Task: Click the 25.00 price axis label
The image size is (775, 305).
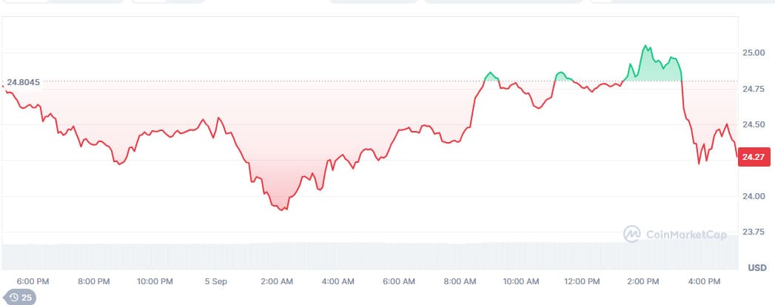Action: [754, 53]
